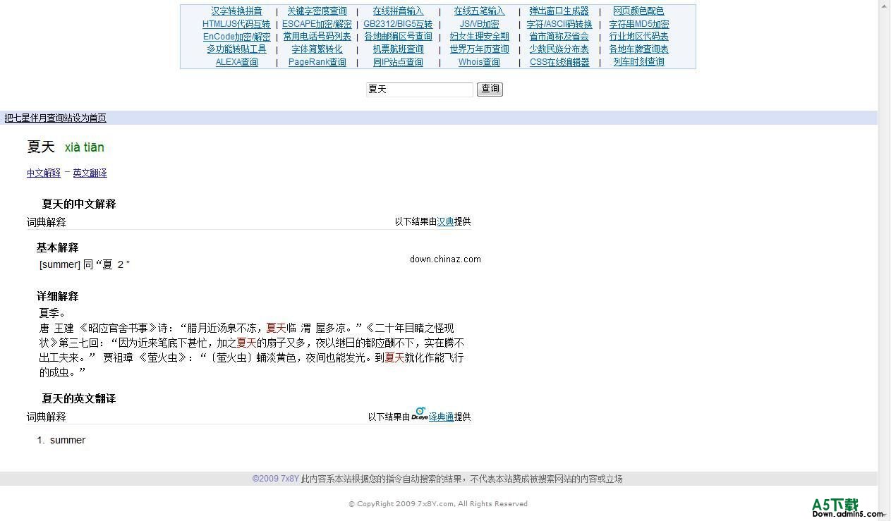Click the Dr.eye translator logo icon
The width and height of the screenshot is (891, 521).
click(420, 413)
